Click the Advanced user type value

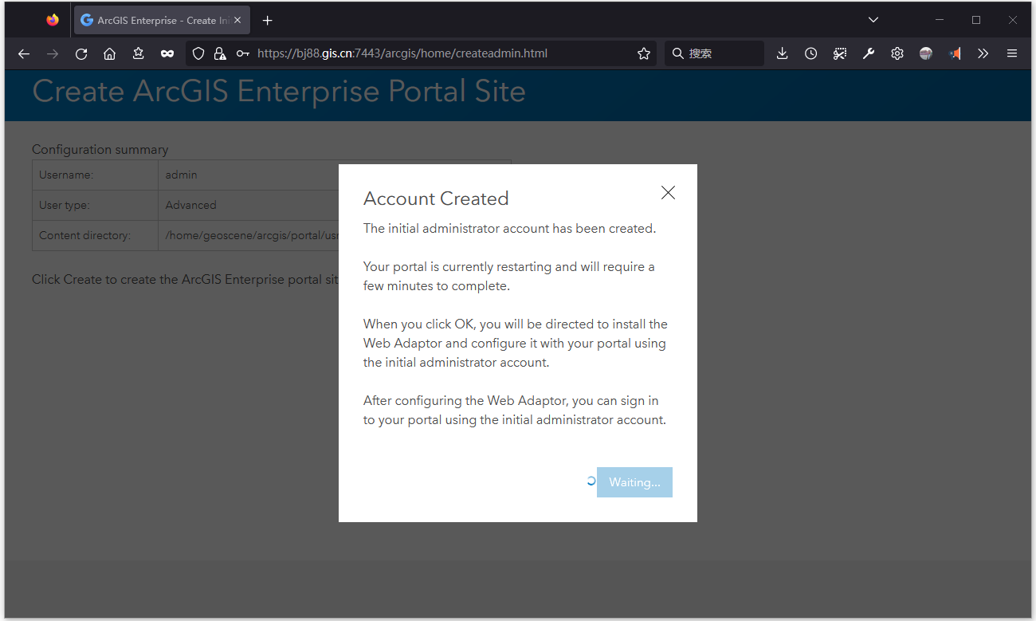(x=191, y=205)
